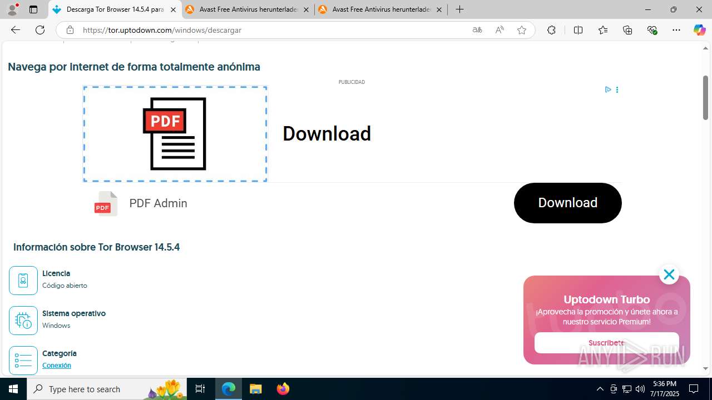712x400 pixels.
Task: Click the taskbar search box
Action: click(107, 389)
